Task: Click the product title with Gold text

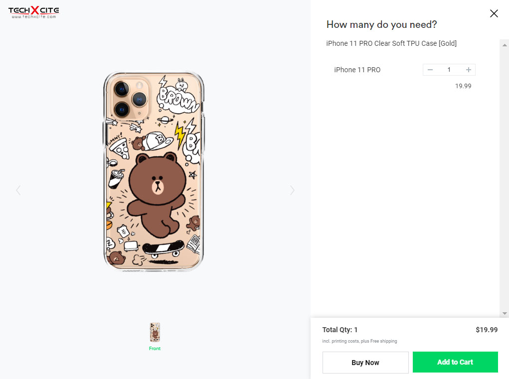Action: 391,43
